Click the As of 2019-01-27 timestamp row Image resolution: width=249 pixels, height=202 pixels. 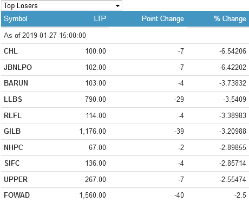(125, 35)
